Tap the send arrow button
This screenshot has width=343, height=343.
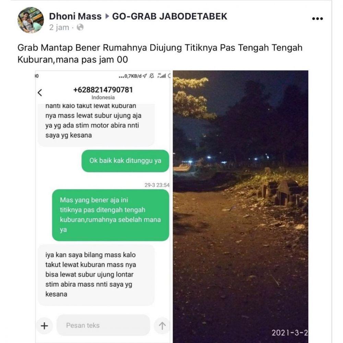162,326
